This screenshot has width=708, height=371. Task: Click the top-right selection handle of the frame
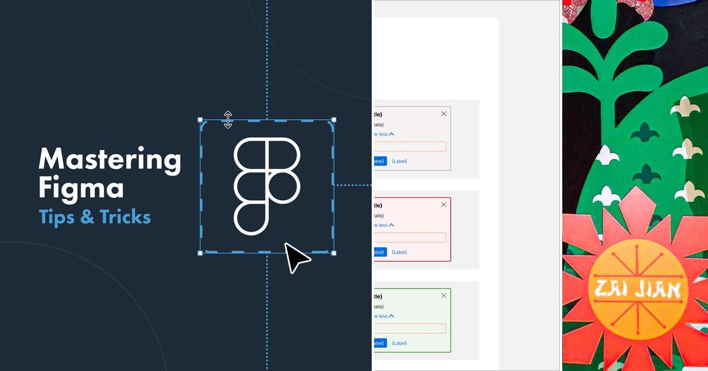(333, 121)
